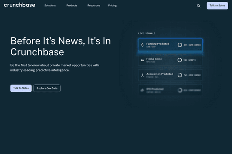Click the merge icon on Acquisition Predicted
This screenshot has width=232, height=154.
(x=142, y=75)
